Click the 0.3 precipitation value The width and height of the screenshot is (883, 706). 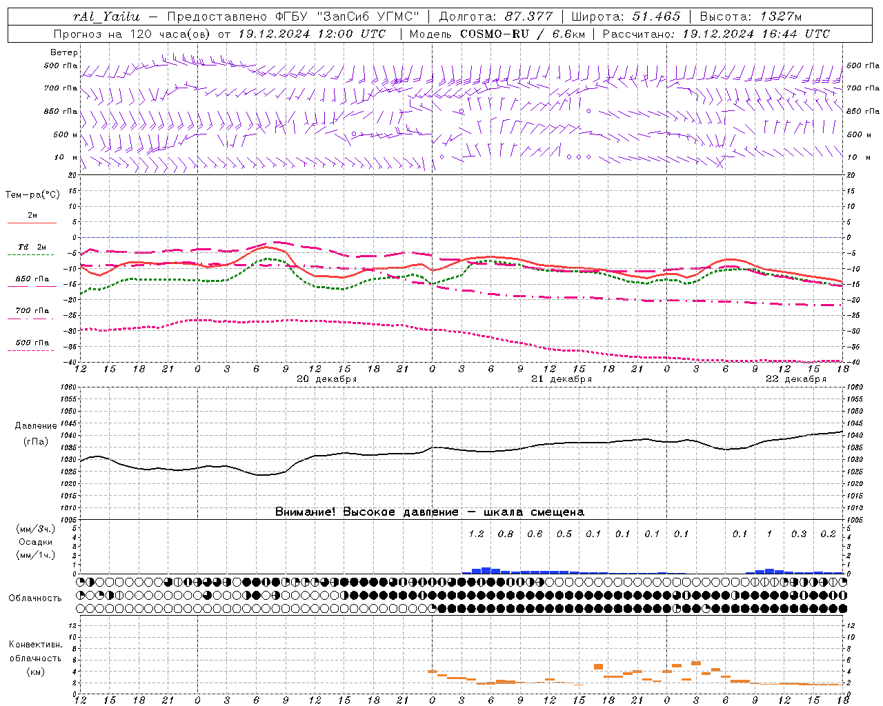tap(799, 534)
